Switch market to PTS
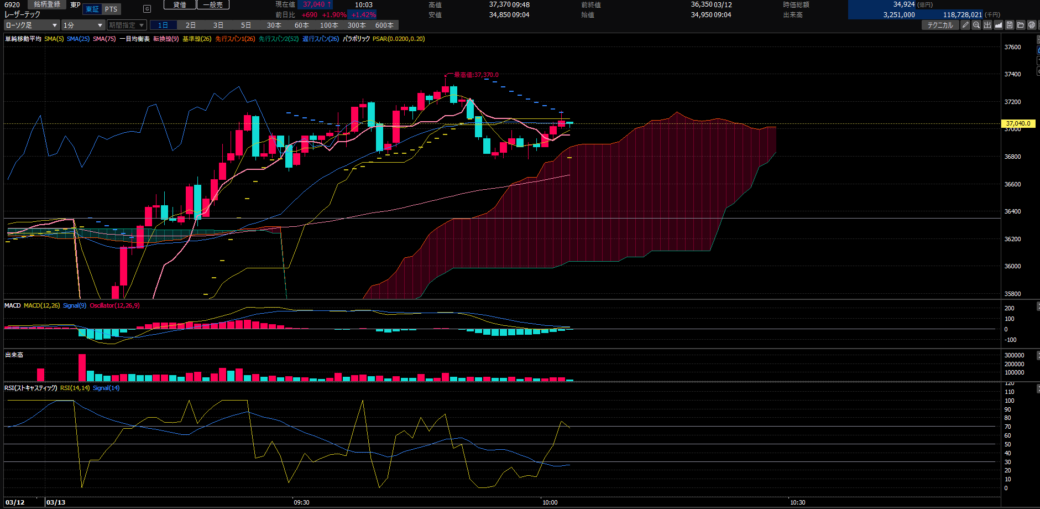The width and height of the screenshot is (1040, 509). pyautogui.click(x=111, y=9)
